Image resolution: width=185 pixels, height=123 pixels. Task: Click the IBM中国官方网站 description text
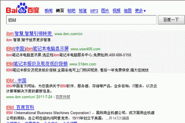tap(81, 89)
